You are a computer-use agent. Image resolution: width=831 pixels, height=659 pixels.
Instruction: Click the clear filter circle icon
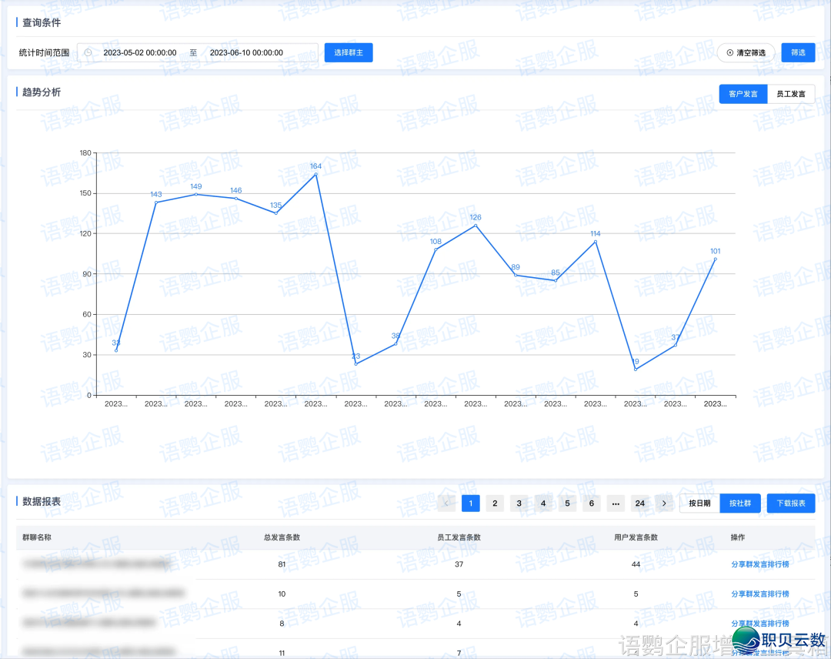coord(730,53)
